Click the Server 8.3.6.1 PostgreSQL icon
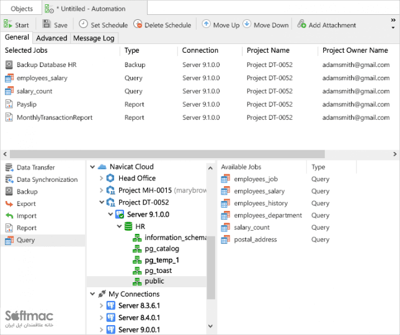This screenshot has height=335, width=400. 111,305
